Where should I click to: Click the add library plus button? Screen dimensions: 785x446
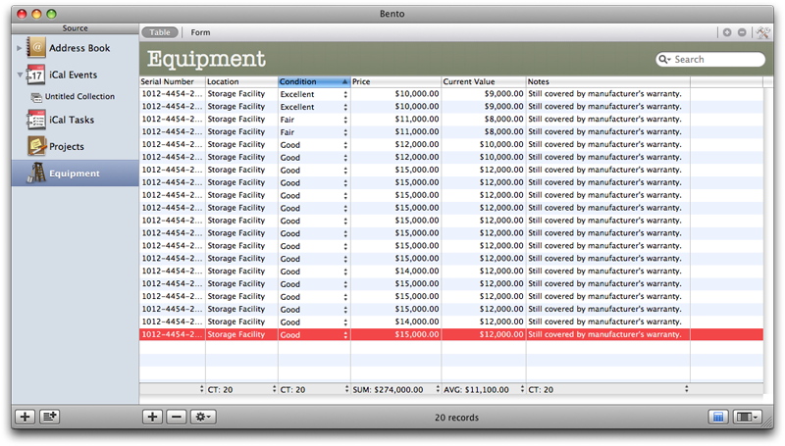(25, 417)
